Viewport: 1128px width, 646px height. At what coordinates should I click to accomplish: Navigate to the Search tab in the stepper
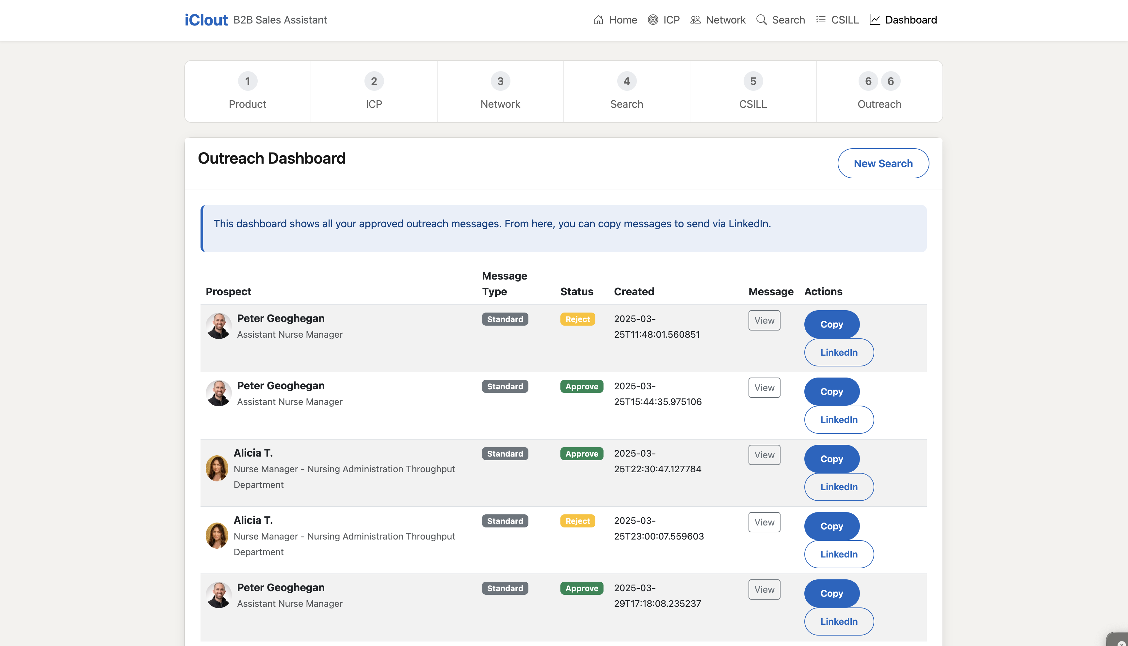click(626, 91)
